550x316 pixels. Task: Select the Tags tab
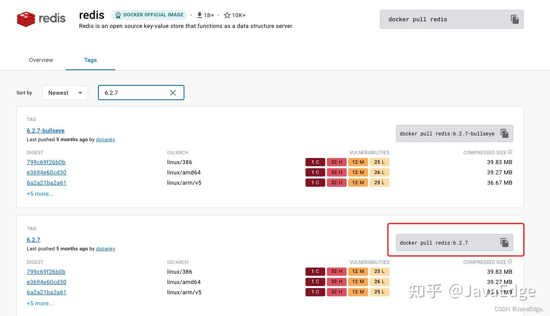(x=90, y=60)
